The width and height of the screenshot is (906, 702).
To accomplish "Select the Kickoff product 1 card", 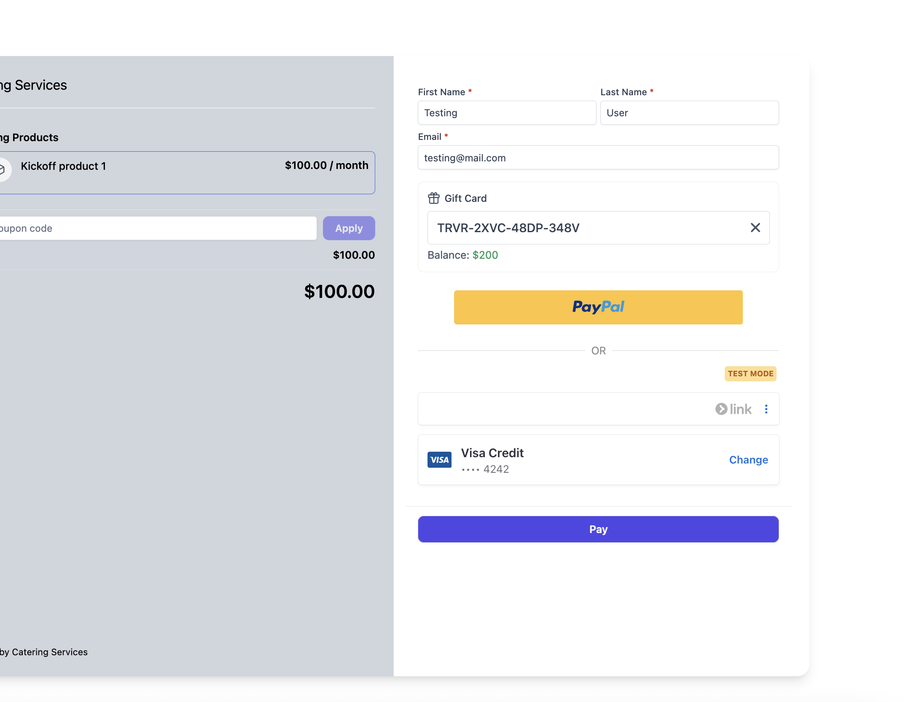I will (x=187, y=173).
